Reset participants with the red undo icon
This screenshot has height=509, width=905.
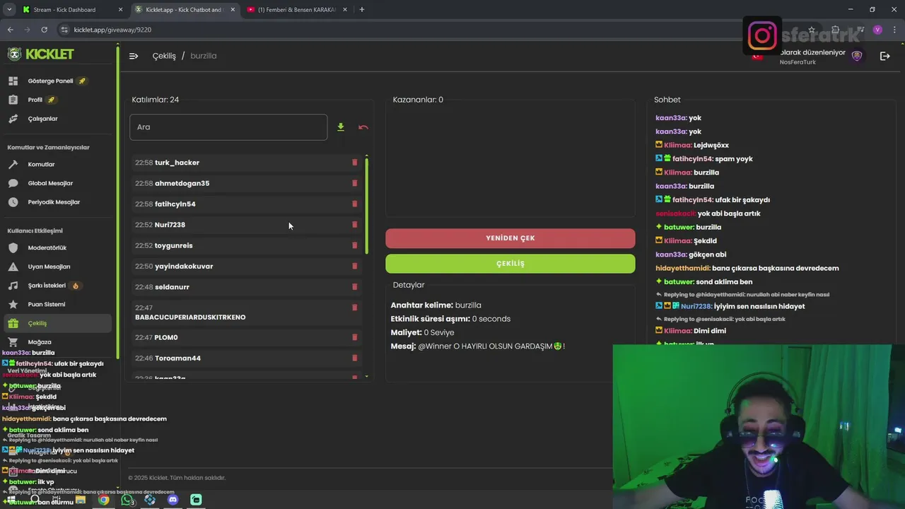pyautogui.click(x=363, y=127)
